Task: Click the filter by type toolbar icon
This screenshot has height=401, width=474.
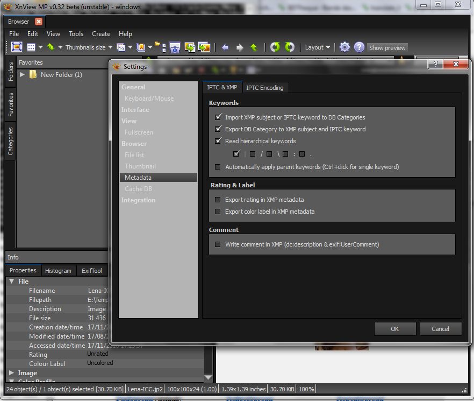Action: click(121, 47)
